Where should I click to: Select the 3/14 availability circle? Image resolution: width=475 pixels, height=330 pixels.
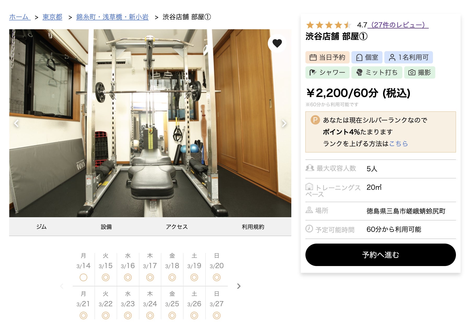pyautogui.click(x=83, y=277)
